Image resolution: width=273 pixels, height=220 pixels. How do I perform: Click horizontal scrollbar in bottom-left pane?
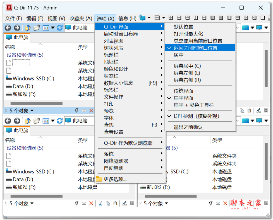click(36, 196)
